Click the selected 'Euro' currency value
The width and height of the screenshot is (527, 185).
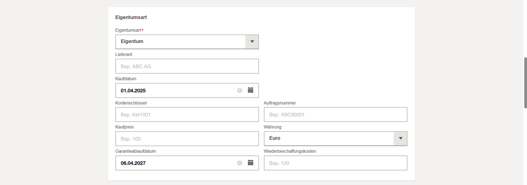[x=275, y=138]
